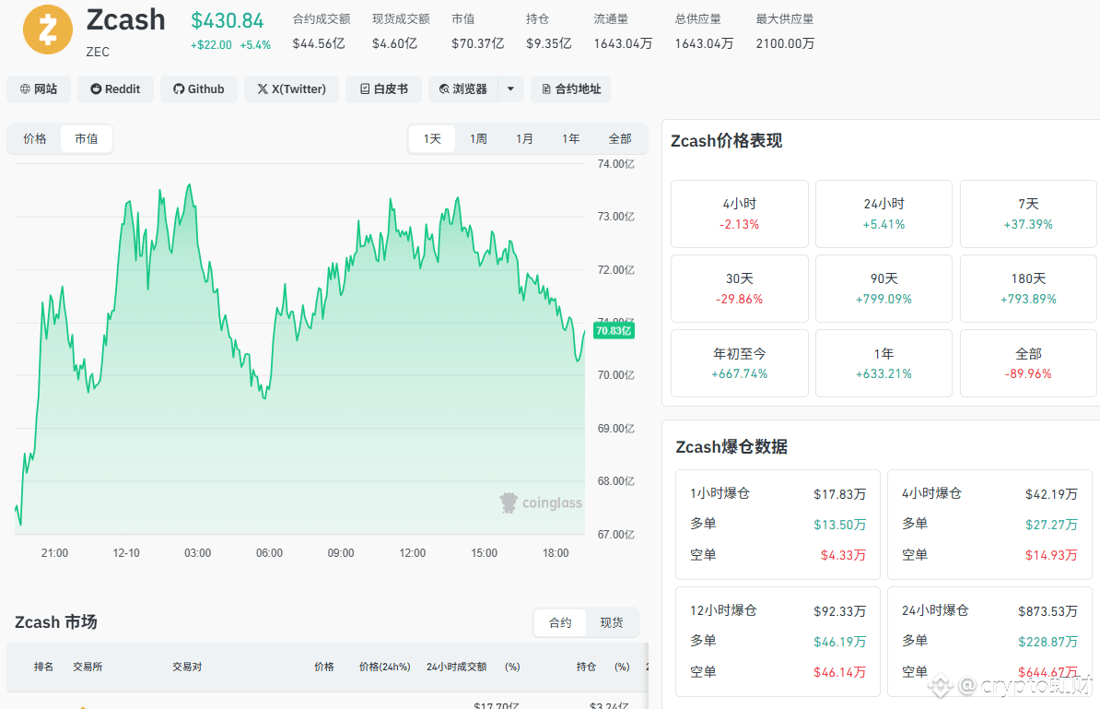Select the 全部 time range
Screen dimensions: 1100x709
[x=619, y=139]
